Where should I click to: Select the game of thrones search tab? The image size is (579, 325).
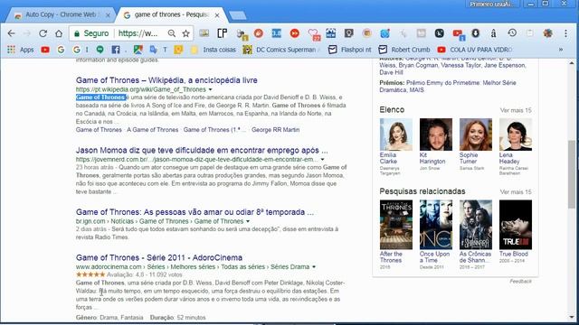(171, 14)
